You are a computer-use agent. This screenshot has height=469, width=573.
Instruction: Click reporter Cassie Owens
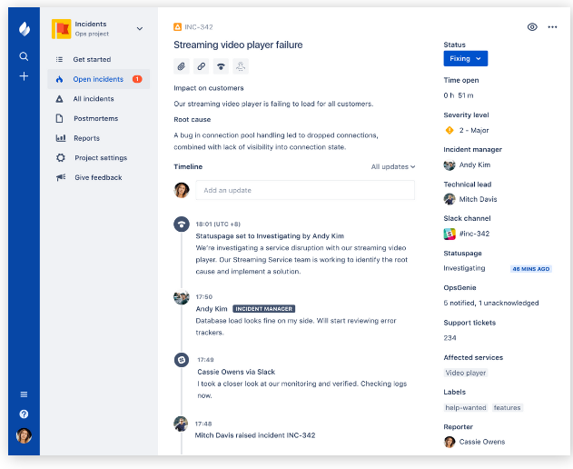[x=474, y=442]
